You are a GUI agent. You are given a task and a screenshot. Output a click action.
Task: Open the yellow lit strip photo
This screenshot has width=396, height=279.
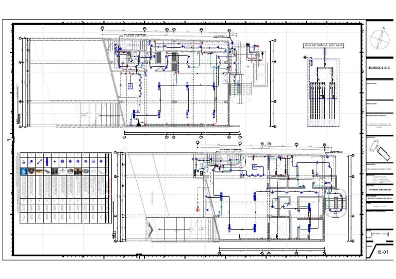(39, 171)
